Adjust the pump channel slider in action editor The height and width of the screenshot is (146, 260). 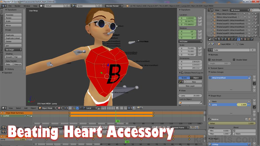(x=20, y=139)
